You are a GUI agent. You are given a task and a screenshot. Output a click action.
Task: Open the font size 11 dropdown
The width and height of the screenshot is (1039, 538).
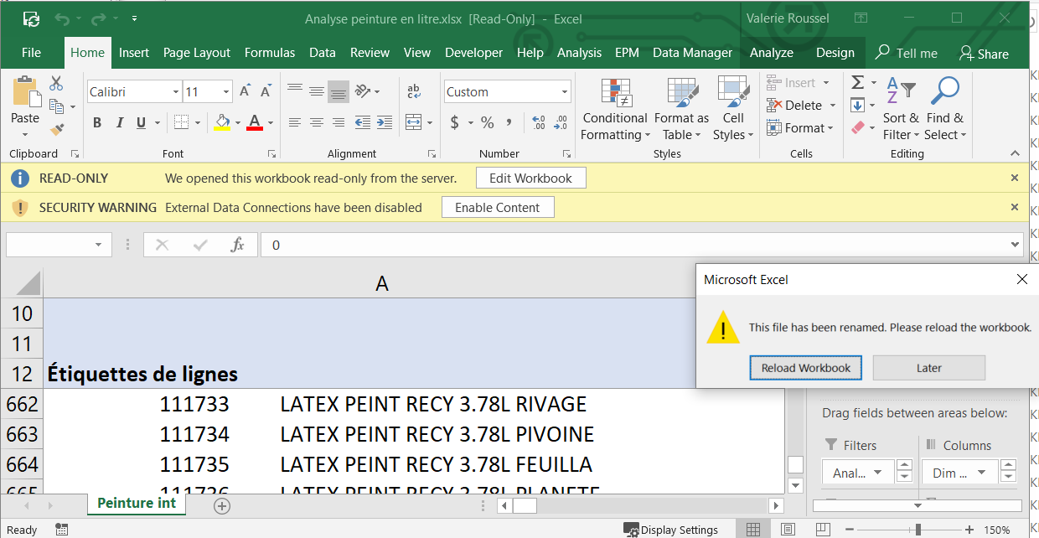pyautogui.click(x=226, y=92)
